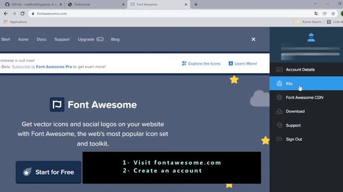
Task: Open the Applications bookmarks shortcut
Action: [16, 22]
